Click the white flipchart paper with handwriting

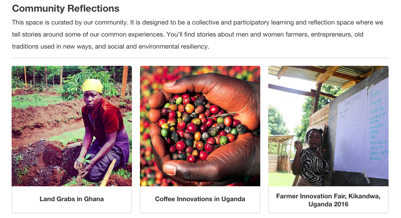point(361,128)
